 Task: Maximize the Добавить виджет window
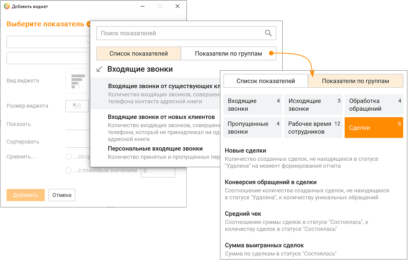[x=160, y=6]
